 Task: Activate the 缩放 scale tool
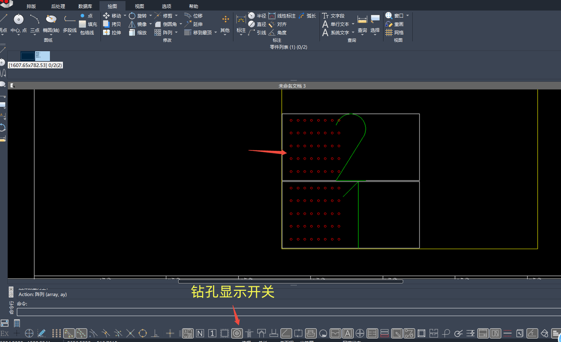[x=138, y=33]
